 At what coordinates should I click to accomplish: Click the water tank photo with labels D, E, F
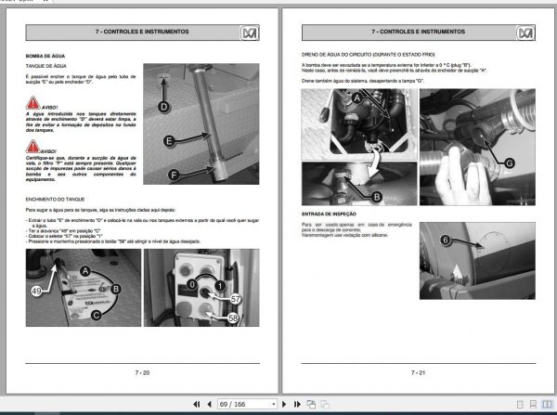coord(201,123)
